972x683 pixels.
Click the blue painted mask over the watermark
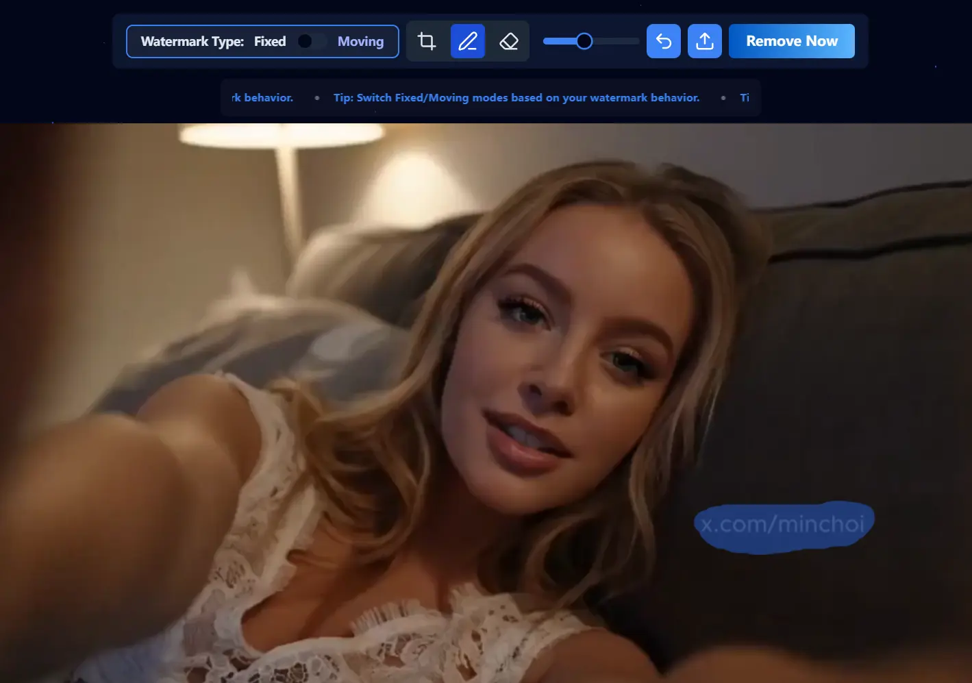(784, 526)
